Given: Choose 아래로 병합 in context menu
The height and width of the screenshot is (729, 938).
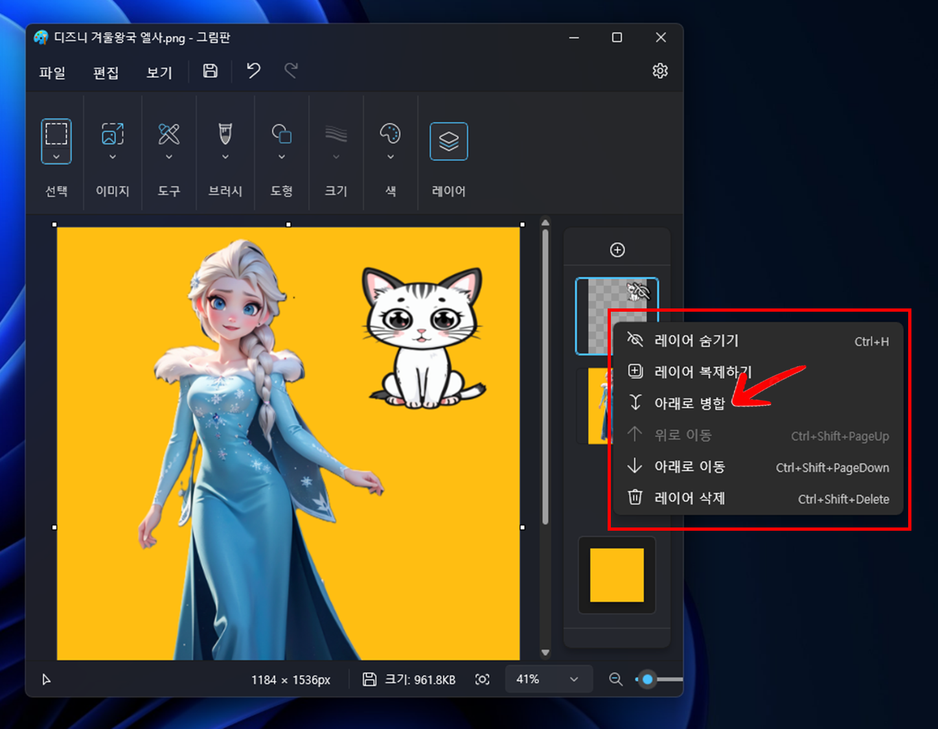Looking at the screenshot, I should pos(758,403).
